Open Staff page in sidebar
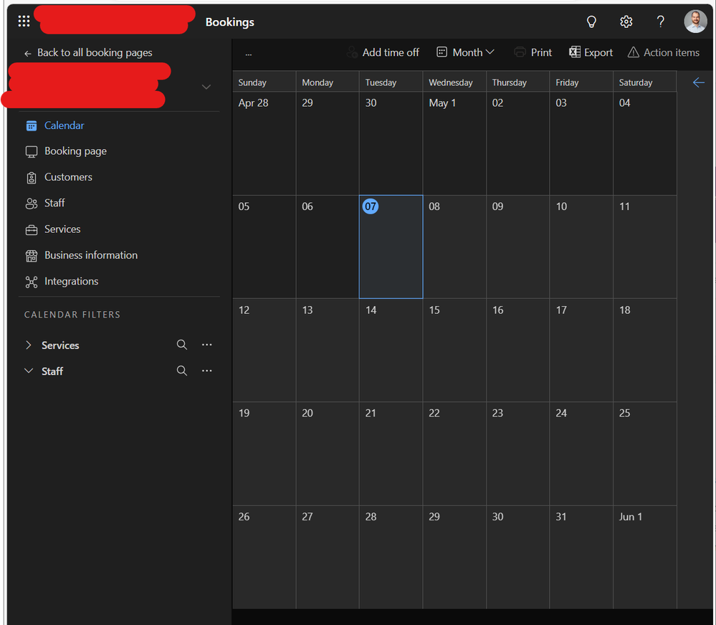Viewport: 716px width, 625px height. pos(54,203)
